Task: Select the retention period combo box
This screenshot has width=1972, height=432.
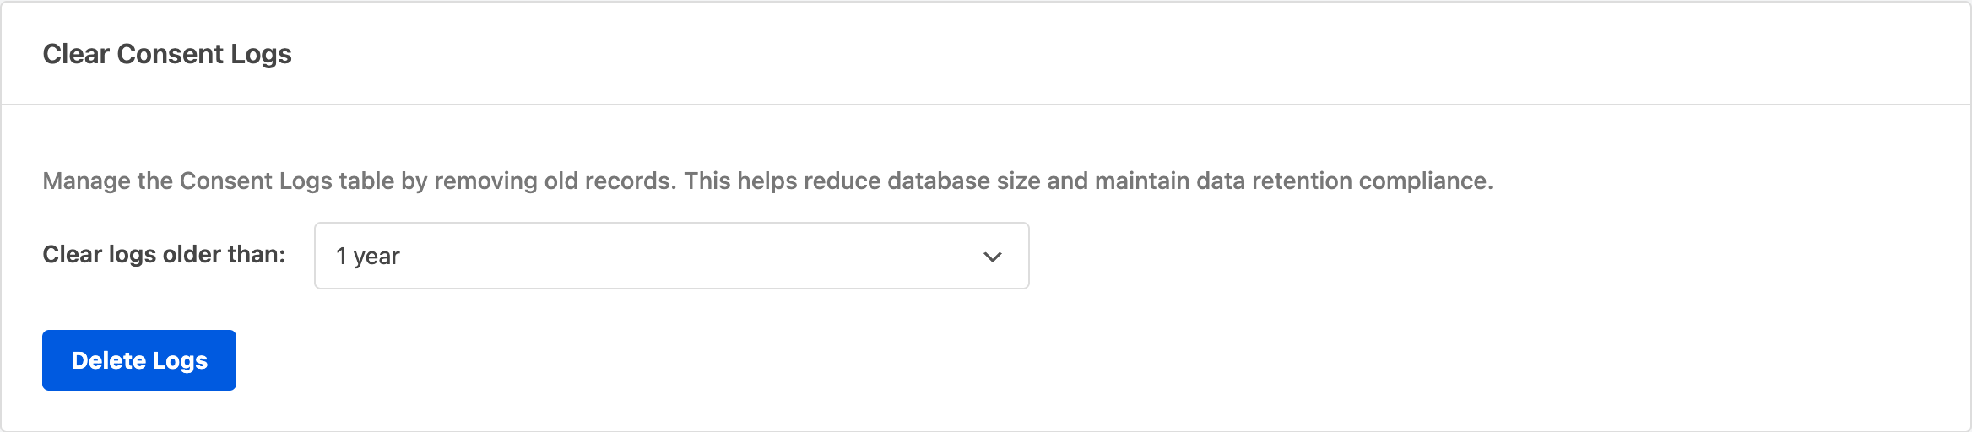Action: coord(671,256)
